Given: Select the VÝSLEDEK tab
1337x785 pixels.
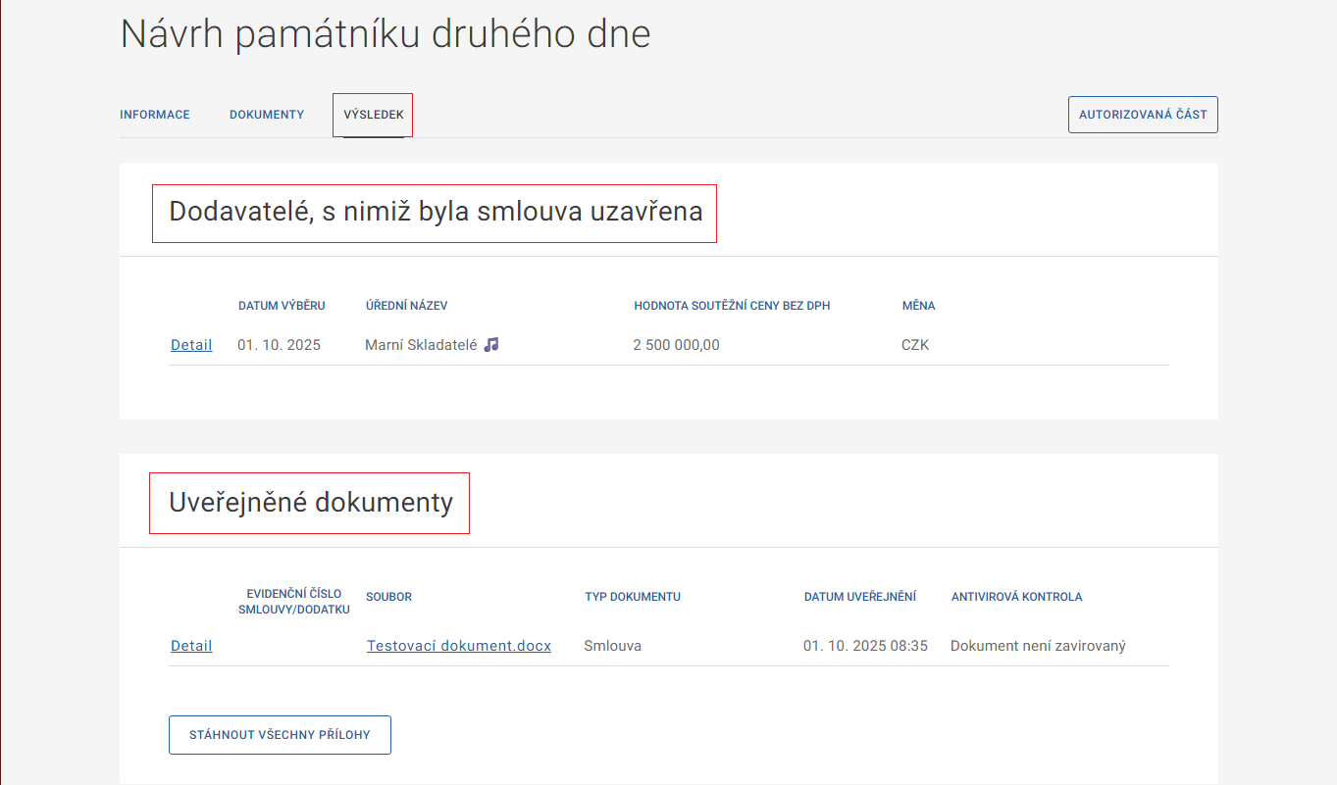Looking at the screenshot, I should (373, 114).
